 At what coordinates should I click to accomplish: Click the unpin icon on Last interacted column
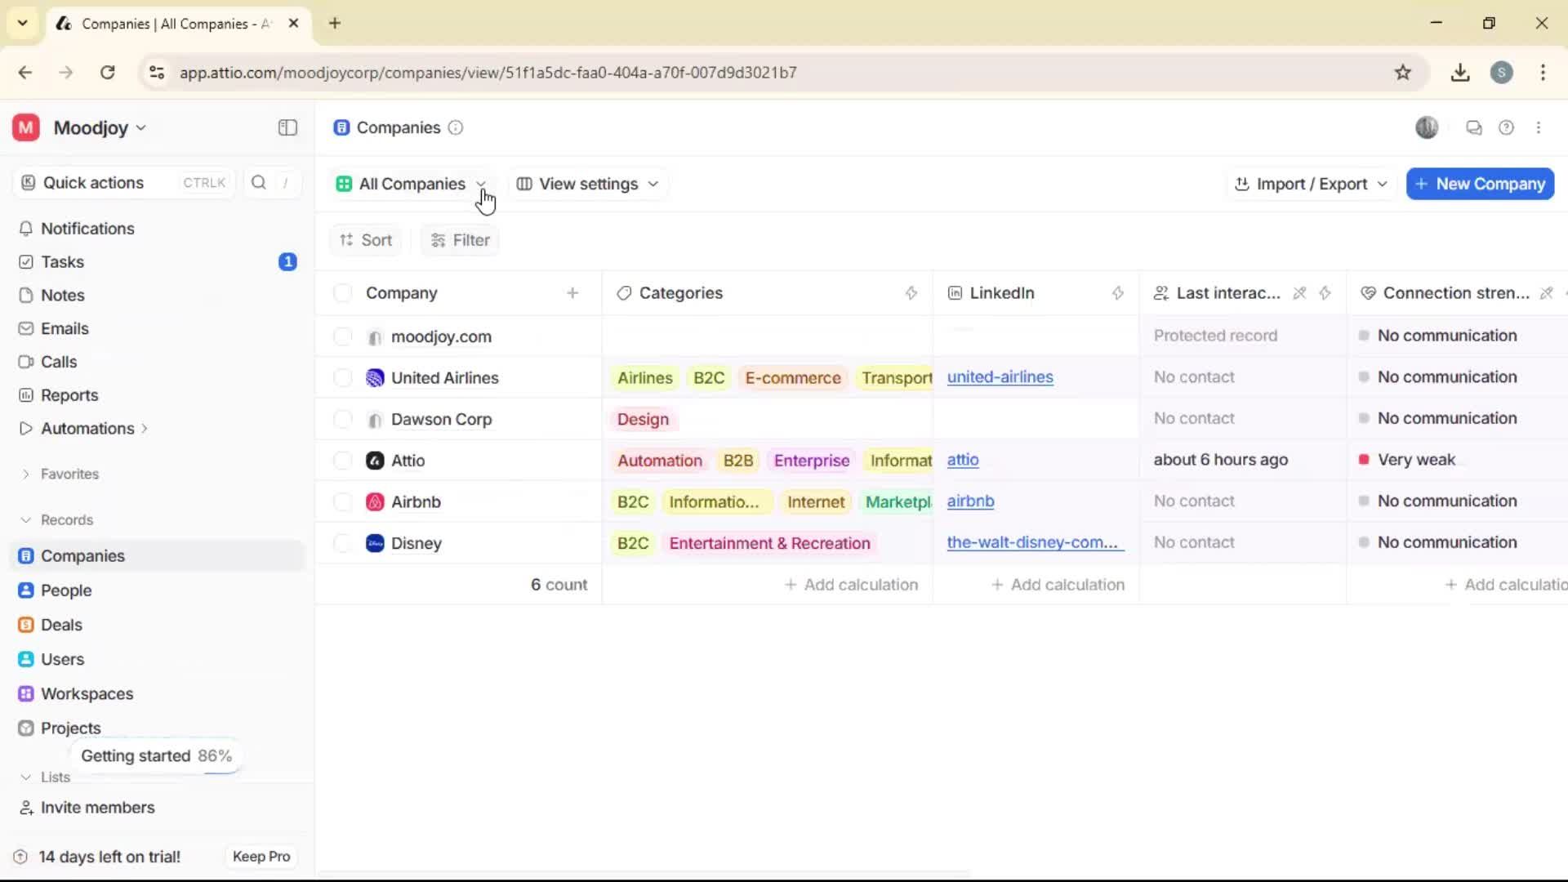1298,293
